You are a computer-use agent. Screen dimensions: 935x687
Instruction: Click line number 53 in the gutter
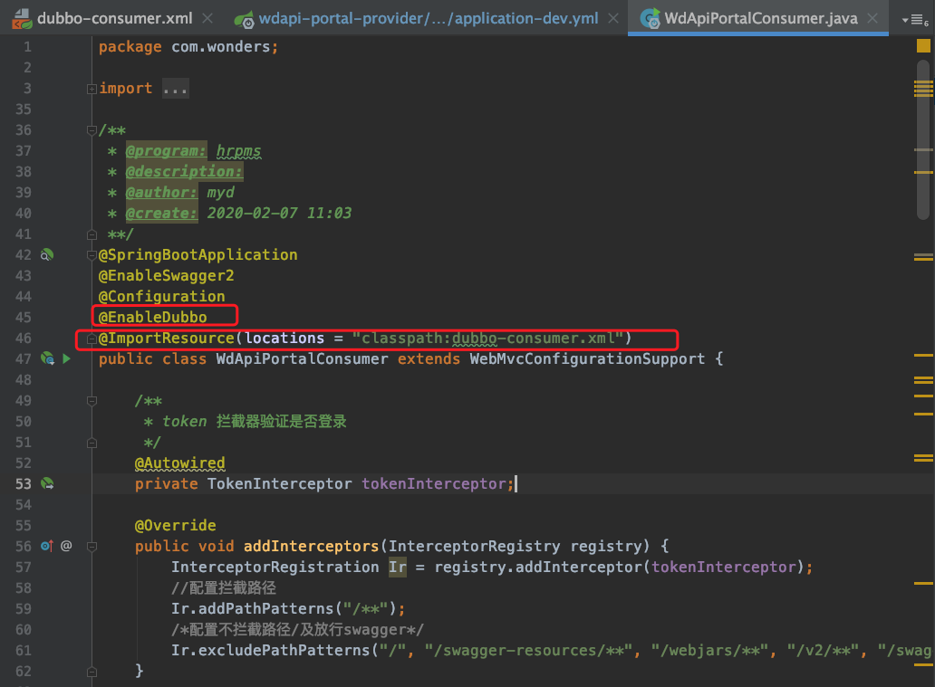(24, 484)
